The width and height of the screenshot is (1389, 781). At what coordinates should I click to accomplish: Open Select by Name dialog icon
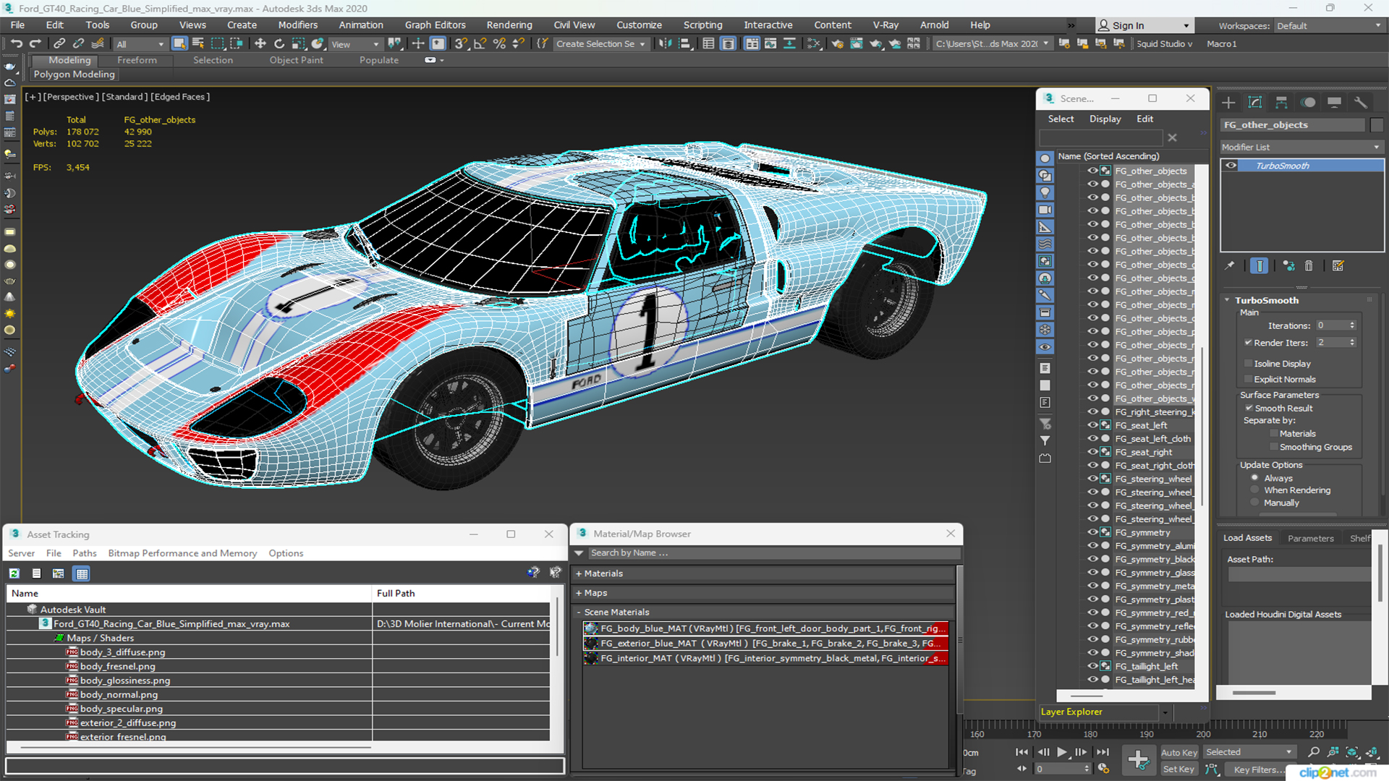click(x=198, y=44)
